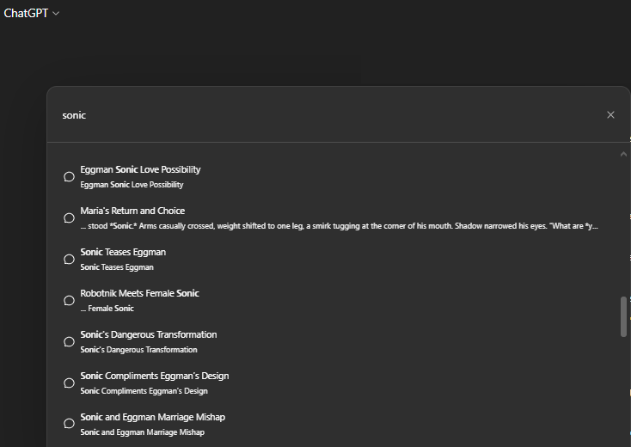Select the Sonic Teases Eggman result
Screen dimensions: 631x447
[x=338, y=260]
